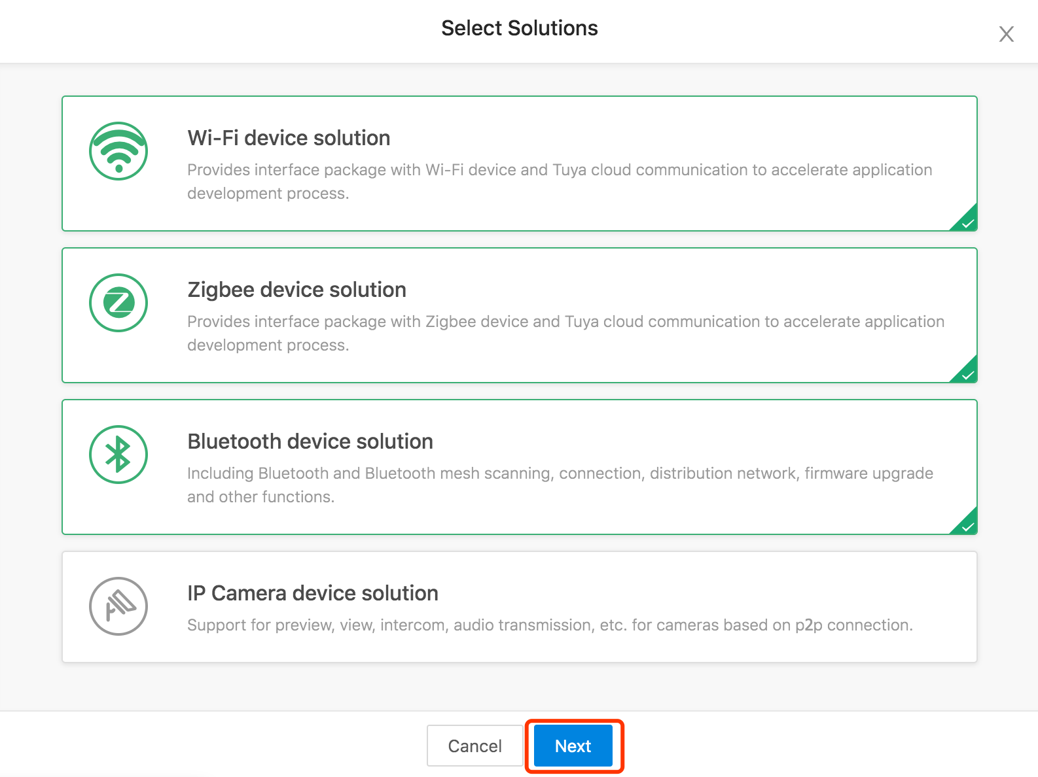Image resolution: width=1038 pixels, height=777 pixels.
Task: Click the Wi-Fi solution description text
Action: 560,182
